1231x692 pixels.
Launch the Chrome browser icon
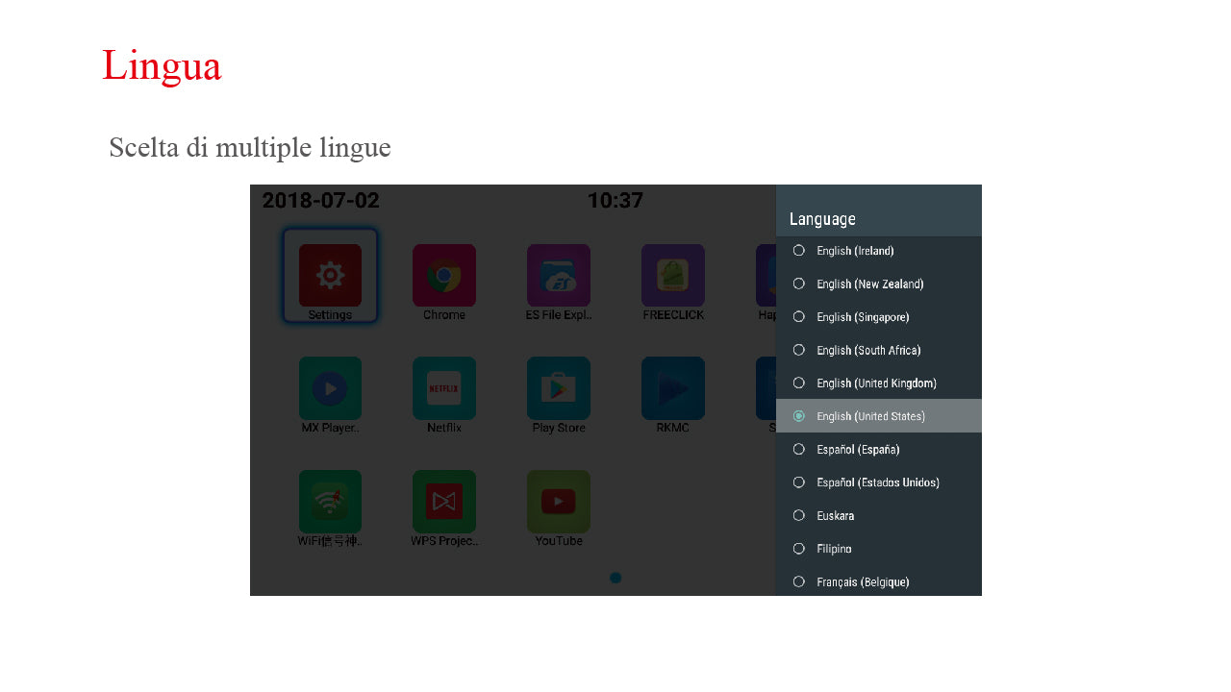[443, 276]
